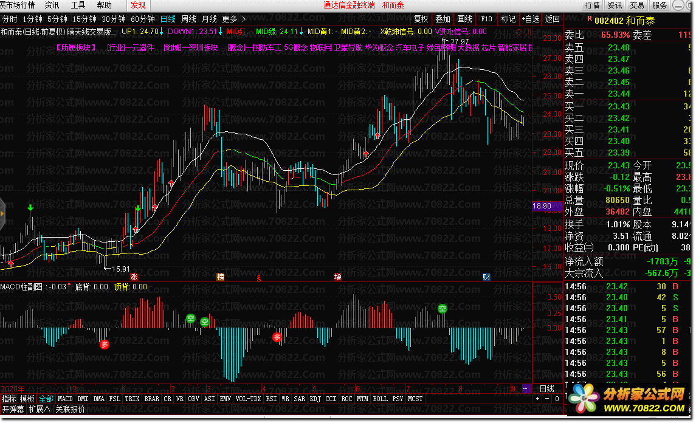
Task: Switch to 30分钟 period
Action: tap(114, 19)
